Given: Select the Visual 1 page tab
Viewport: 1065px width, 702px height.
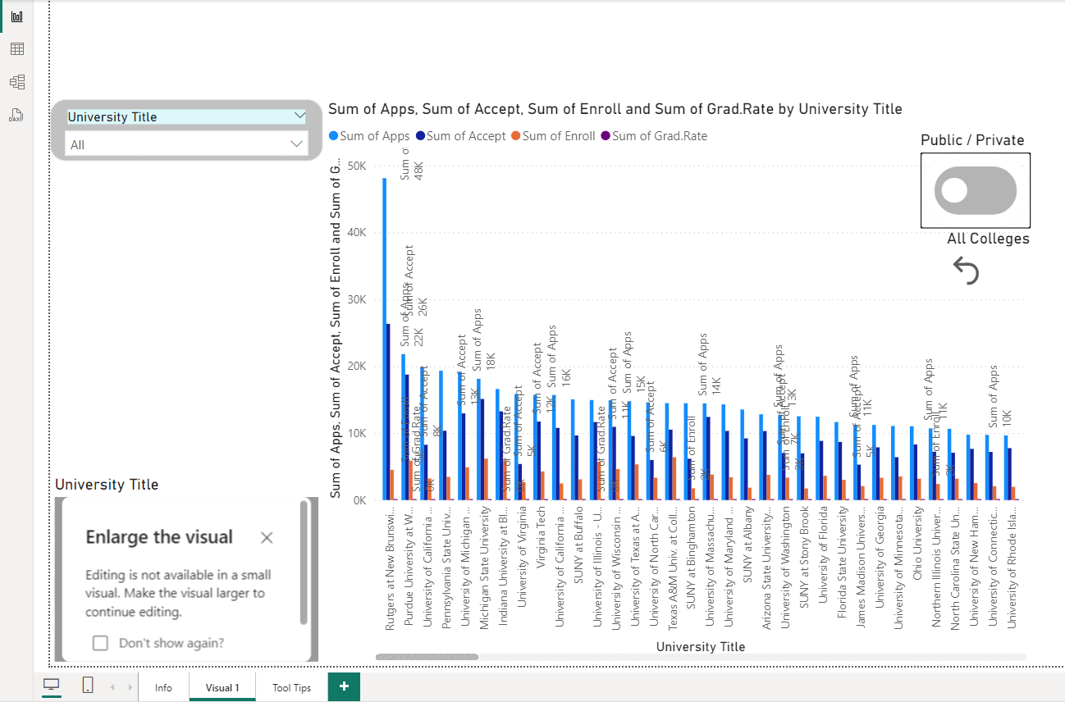Looking at the screenshot, I should [222, 687].
